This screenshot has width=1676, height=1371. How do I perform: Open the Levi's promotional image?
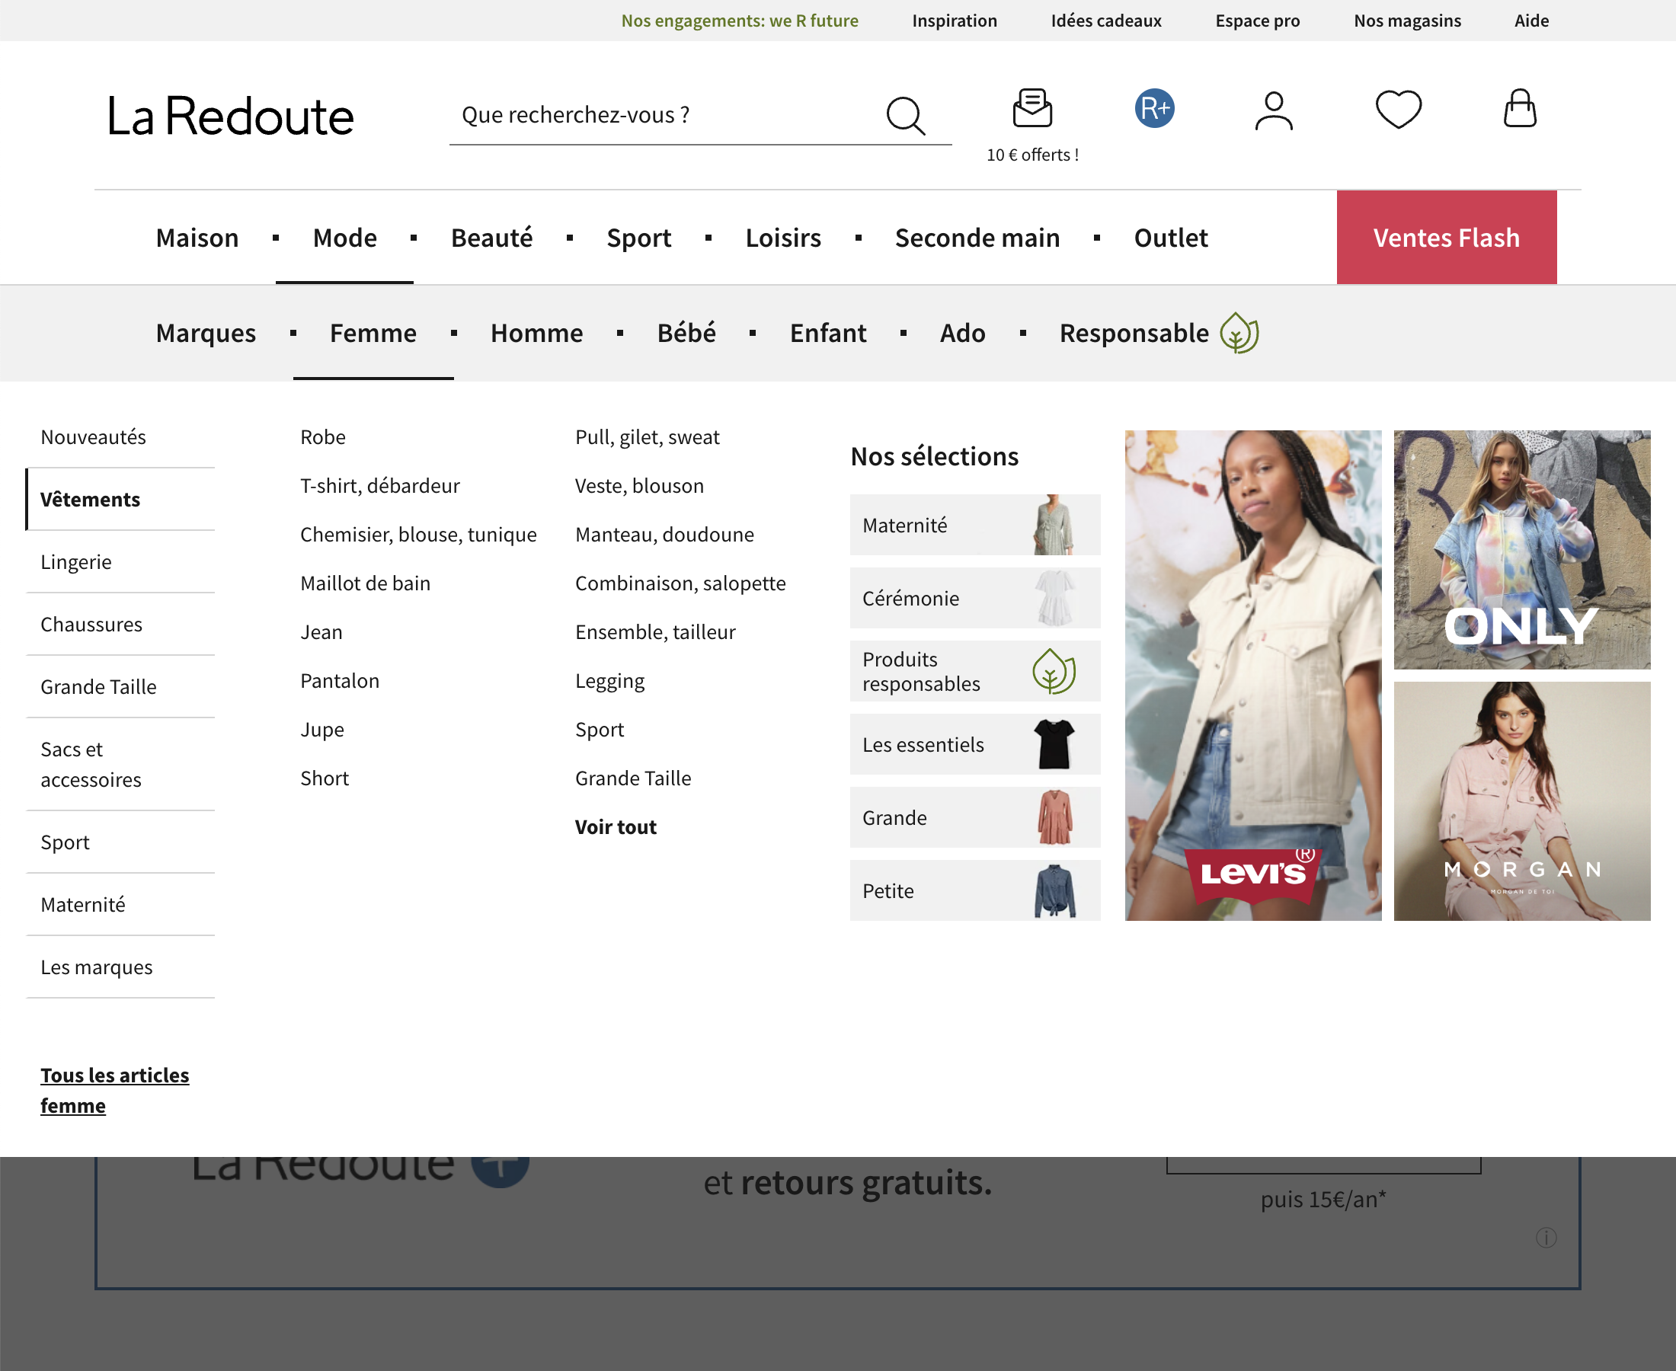coord(1252,676)
